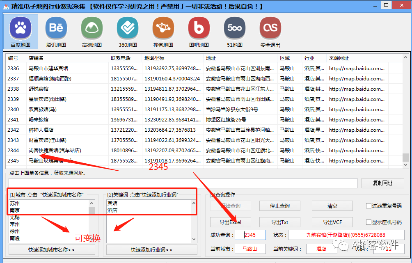Click the 联系电话 column header
412x263 pixels.
point(125,58)
